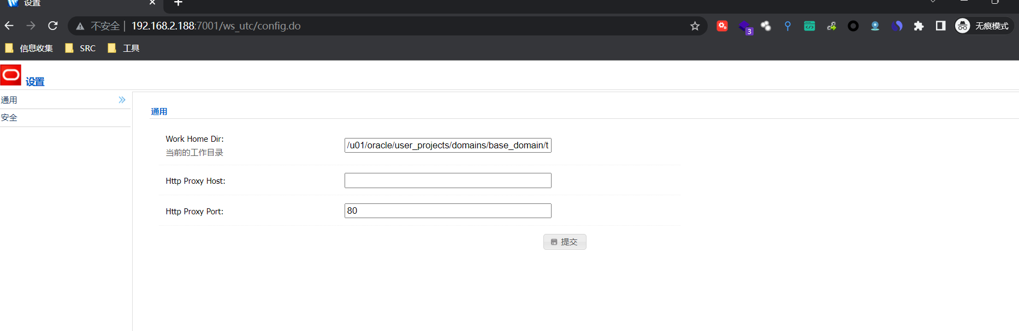This screenshot has height=331, width=1019.
Task: Bookmark this page with the star icon
Action: (x=695, y=26)
